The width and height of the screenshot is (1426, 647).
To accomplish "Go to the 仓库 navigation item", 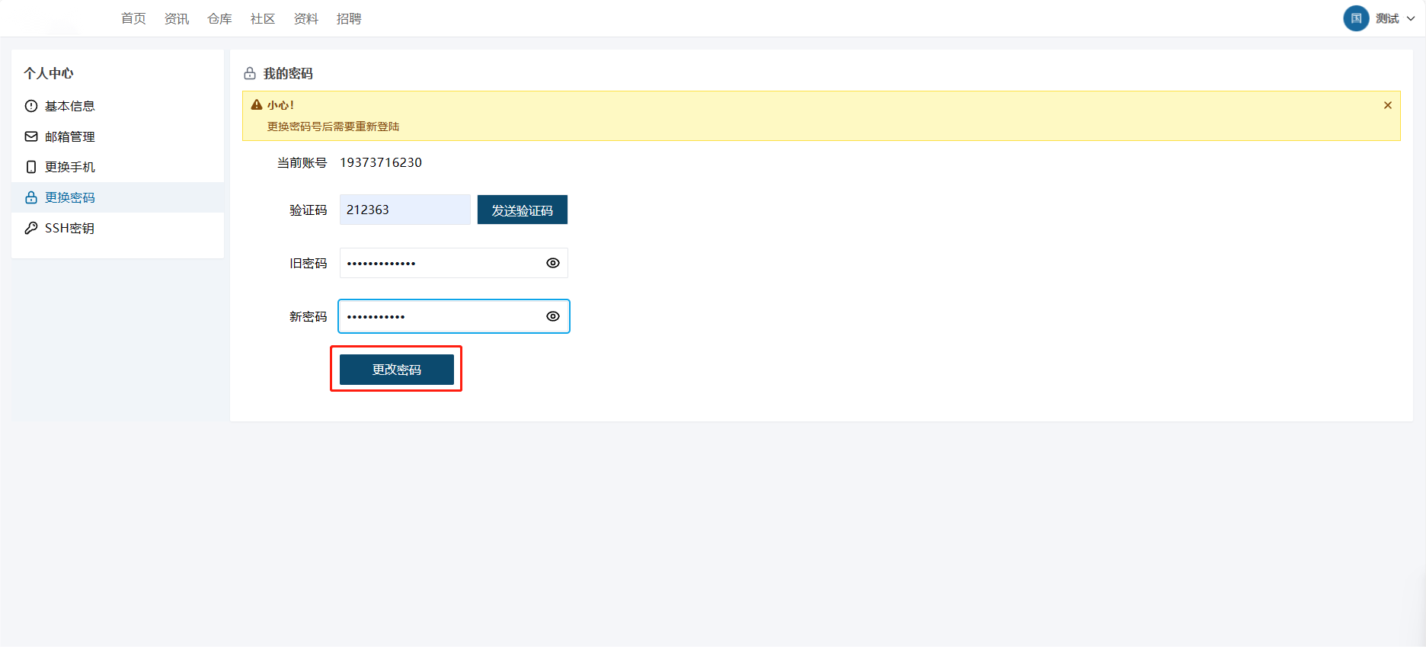I will pos(219,18).
